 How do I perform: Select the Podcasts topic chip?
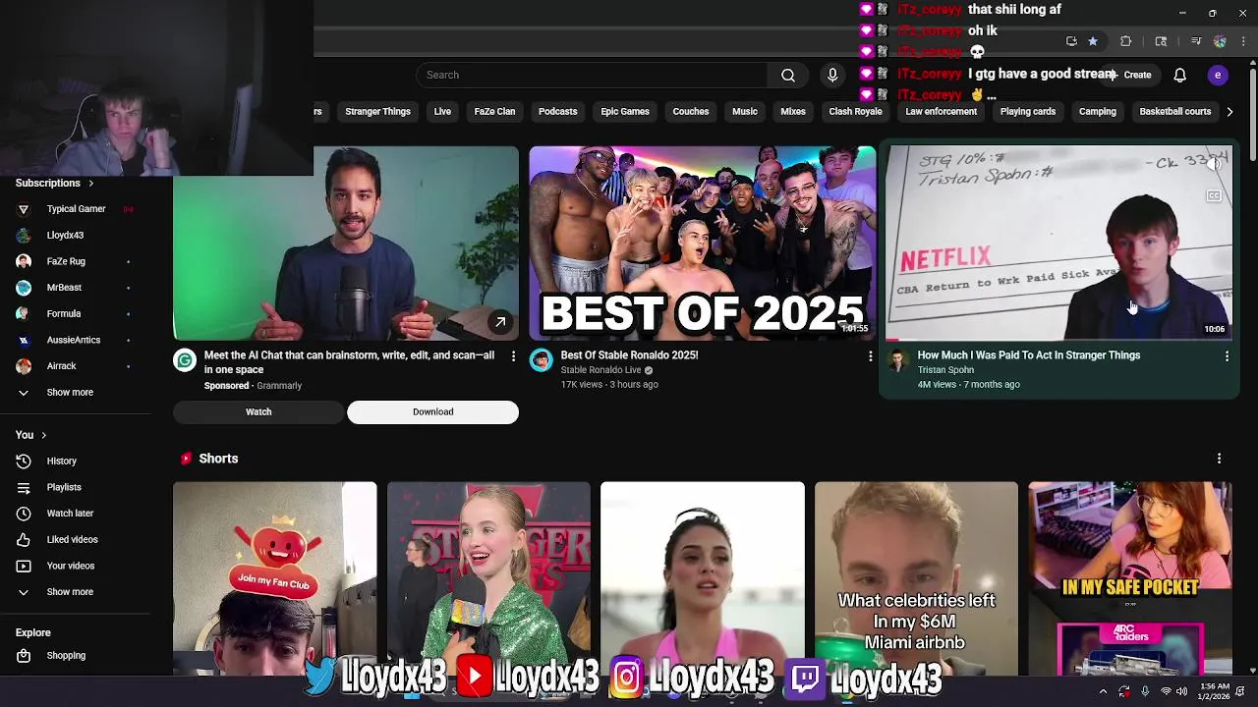(557, 112)
